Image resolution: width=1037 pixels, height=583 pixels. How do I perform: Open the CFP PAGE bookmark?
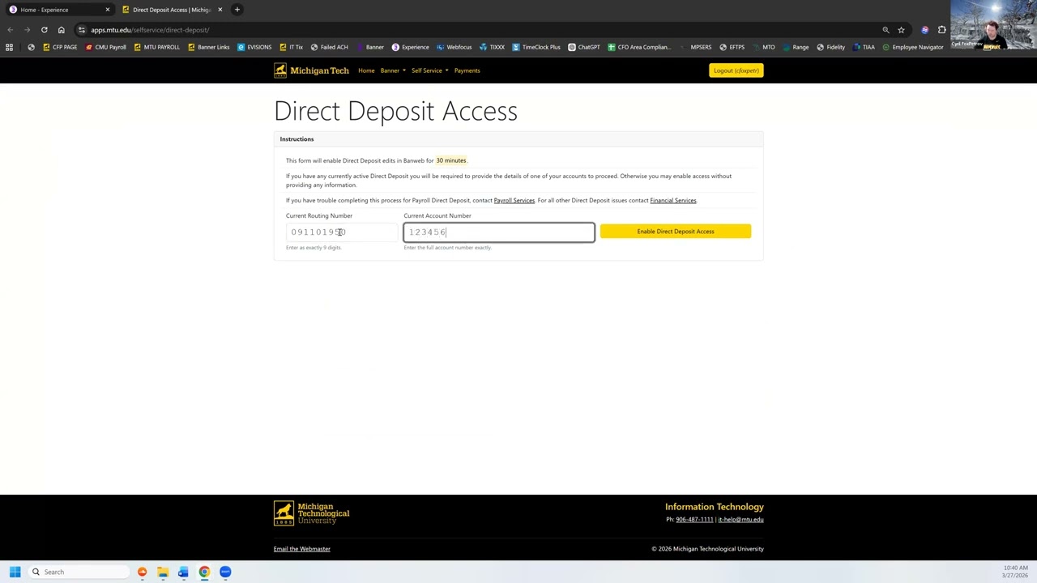[60, 47]
